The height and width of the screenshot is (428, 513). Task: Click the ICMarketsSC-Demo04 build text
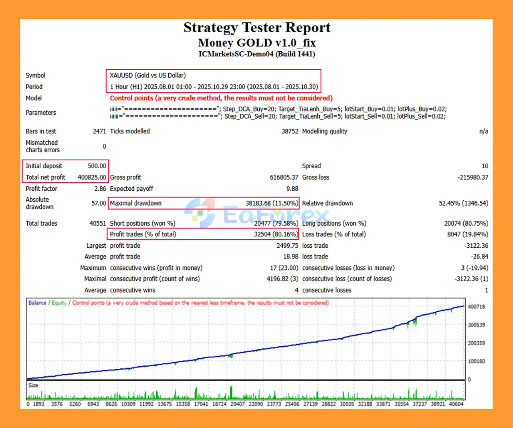[x=256, y=54]
